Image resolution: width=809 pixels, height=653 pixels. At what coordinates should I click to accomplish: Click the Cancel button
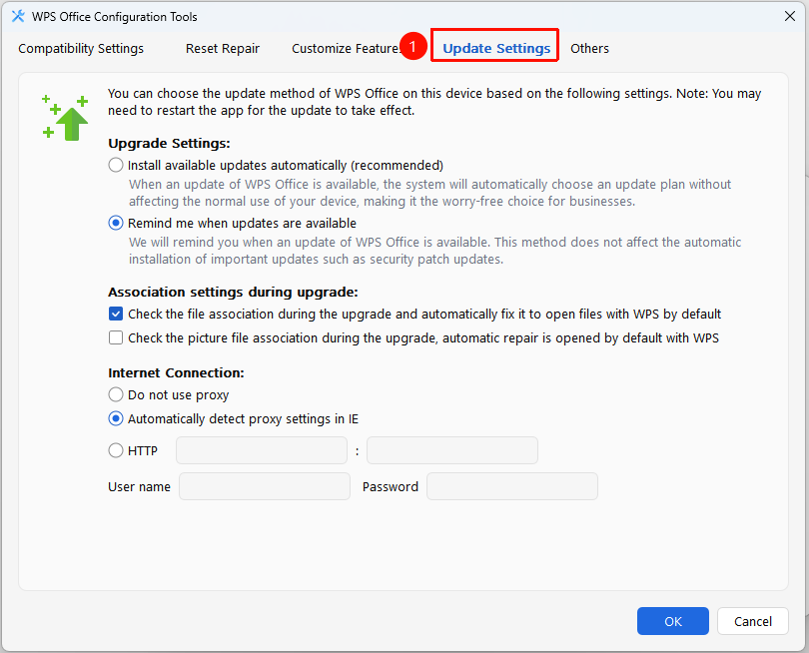[x=753, y=621]
